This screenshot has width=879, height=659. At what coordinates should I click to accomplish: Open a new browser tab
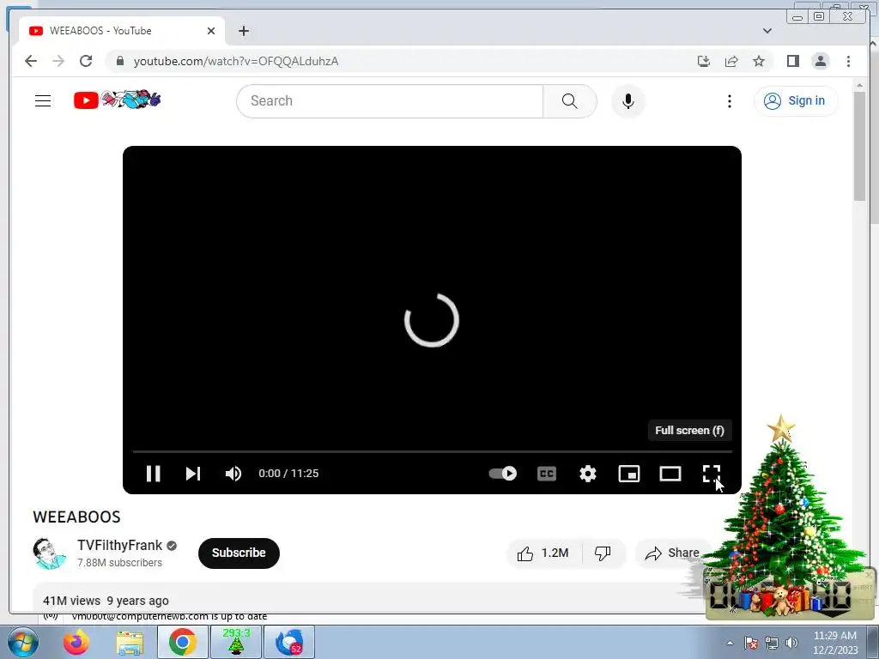[x=243, y=31]
